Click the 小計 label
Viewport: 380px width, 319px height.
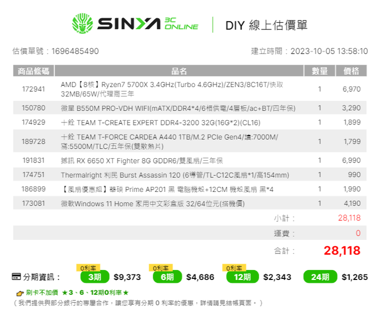(x=284, y=218)
